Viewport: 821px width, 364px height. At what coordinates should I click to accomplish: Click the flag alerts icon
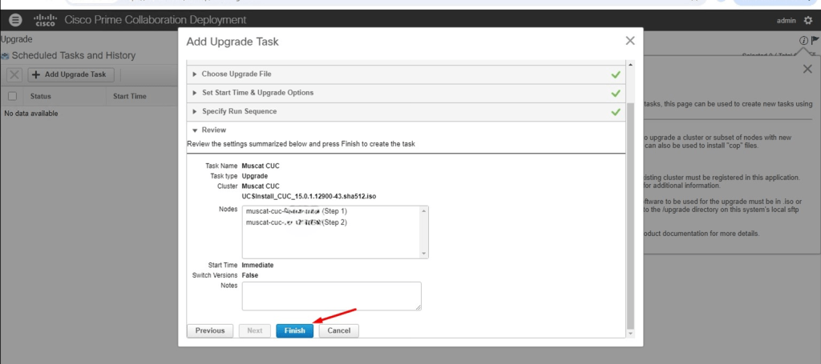815,40
